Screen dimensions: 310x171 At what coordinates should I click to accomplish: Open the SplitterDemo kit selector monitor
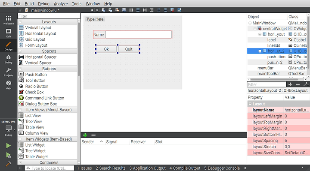click(x=9, y=128)
